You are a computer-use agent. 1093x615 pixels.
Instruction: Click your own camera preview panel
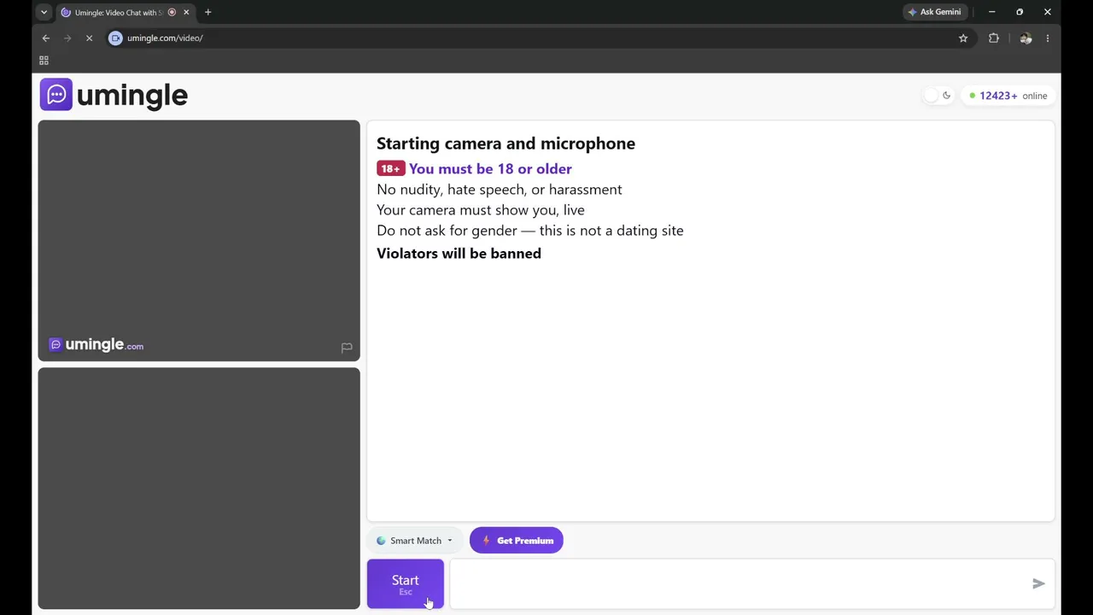tap(199, 489)
